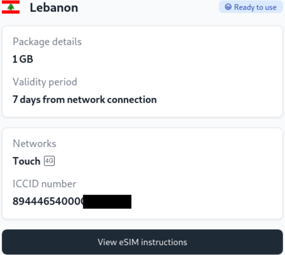
Task: Select the Lebanon country title
Action: pyautogui.click(x=54, y=8)
